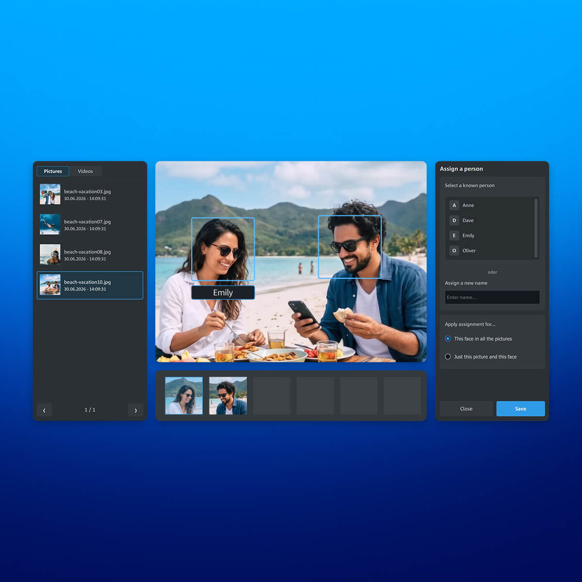Choose Anne from known persons list
Viewport: 582px width, 582px height.
pos(490,205)
